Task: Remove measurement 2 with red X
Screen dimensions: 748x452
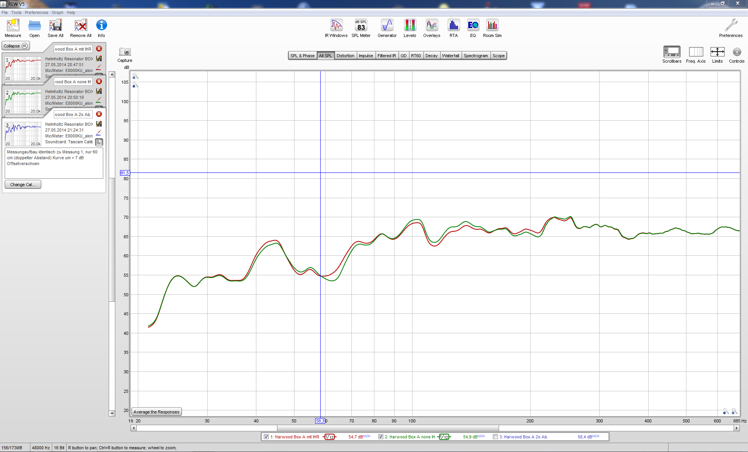Action: coord(99,81)
